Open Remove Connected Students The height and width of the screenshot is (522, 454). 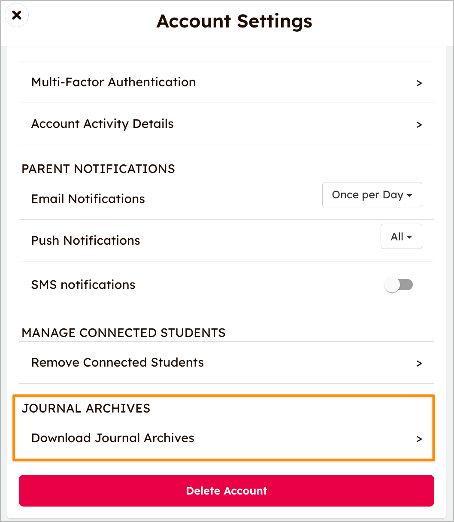pyautogui.click(x=118, y=363)
